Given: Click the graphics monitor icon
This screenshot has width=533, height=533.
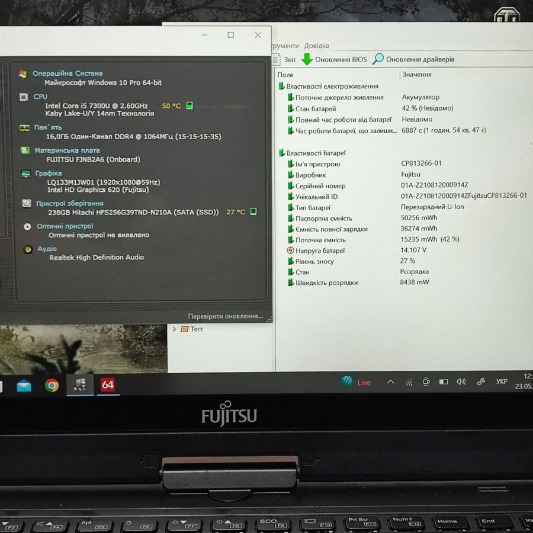Looking at the screenshot, I should pyautogui.click(x=26, y=174).
